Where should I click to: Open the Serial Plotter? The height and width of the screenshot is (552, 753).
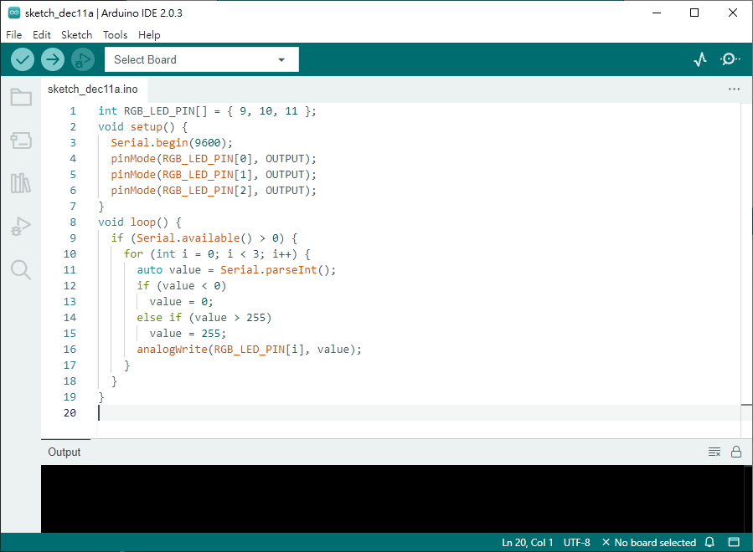(700, 59)
